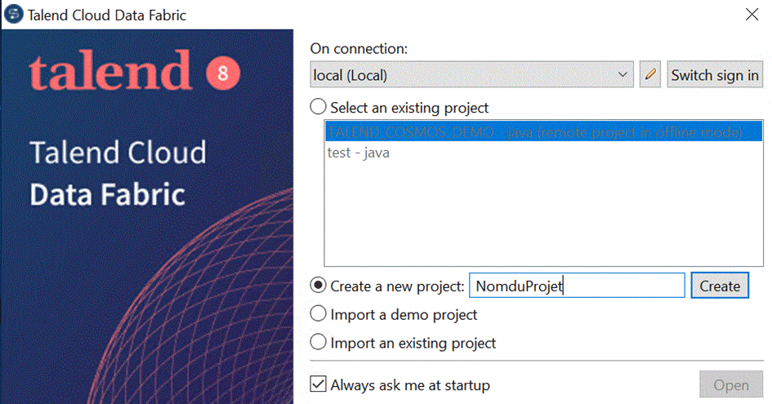Select the 'Create a new project' radio button

coord(318,286)
